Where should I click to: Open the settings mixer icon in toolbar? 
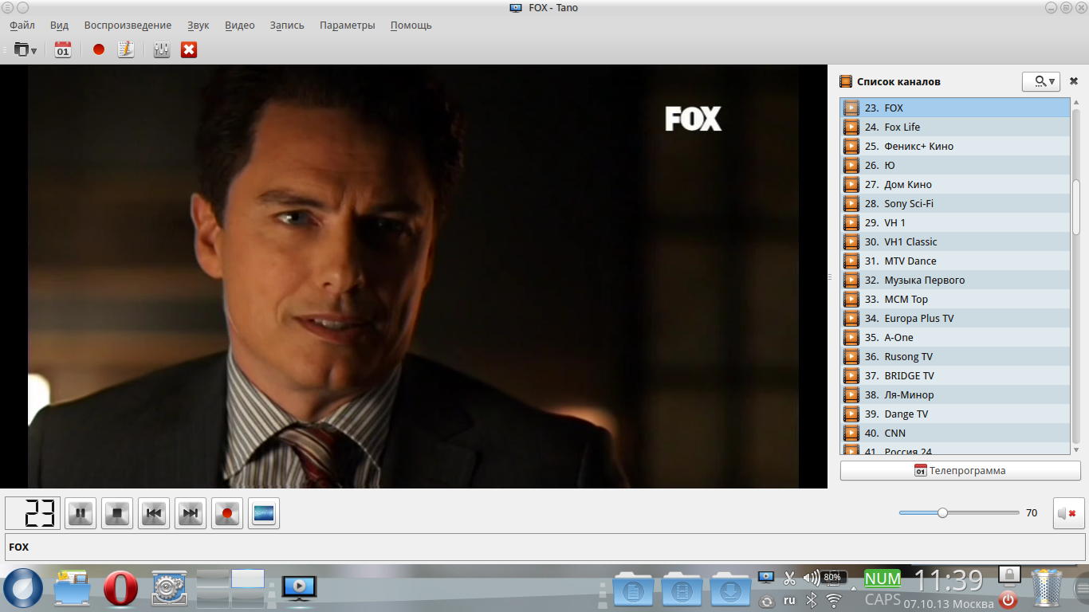pyautogui.click(x=162, y=50)
